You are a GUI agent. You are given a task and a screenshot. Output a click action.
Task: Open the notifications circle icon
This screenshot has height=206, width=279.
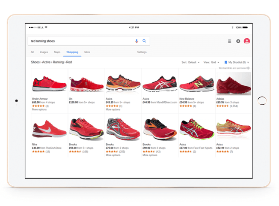point(238,41)
